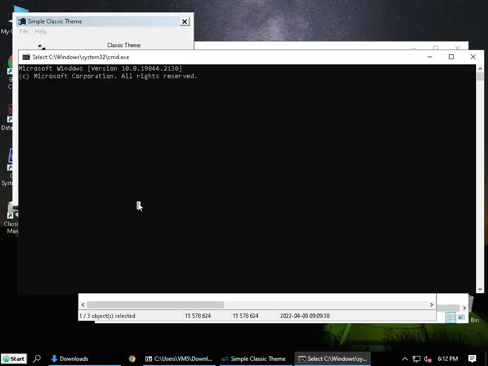Click left arrow of 7-Zip horizontal scrollbar
The width and height of the screenshot is (488, 366).
point(83,305)
